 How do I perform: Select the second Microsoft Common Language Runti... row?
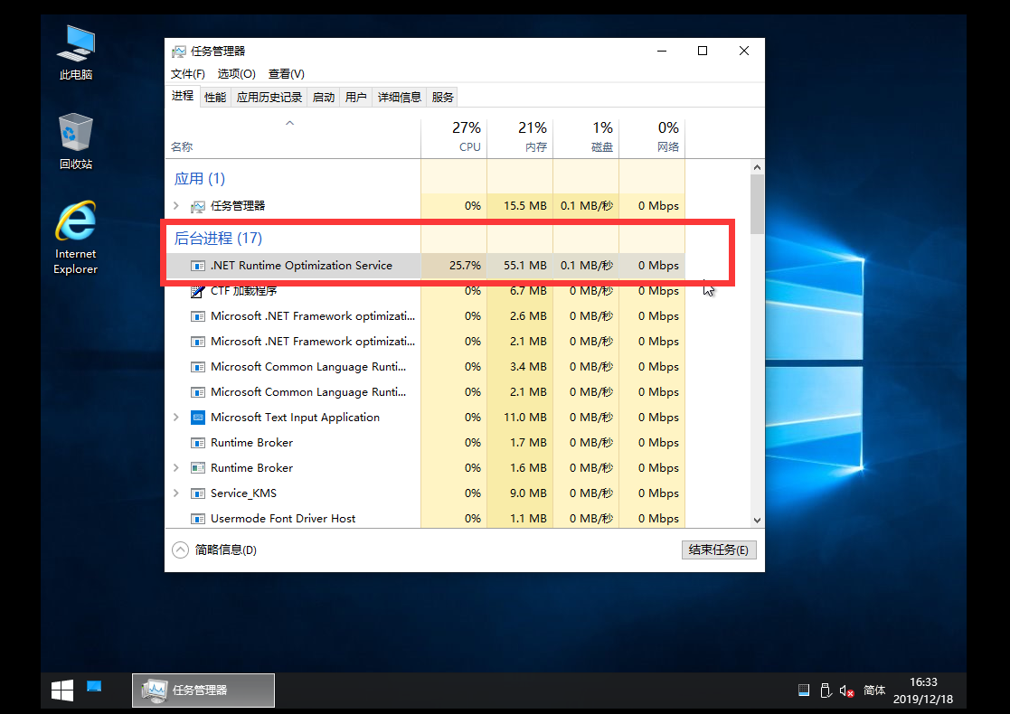pyautogui.click(x=425, y=392)
